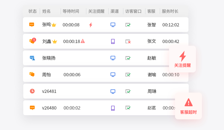224x130 pixels.
Task: Click the 关注提醒 column header
Action: (96, 11)
